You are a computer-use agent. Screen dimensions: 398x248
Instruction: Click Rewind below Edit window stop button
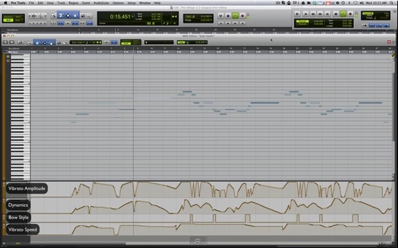click(228, 23)
